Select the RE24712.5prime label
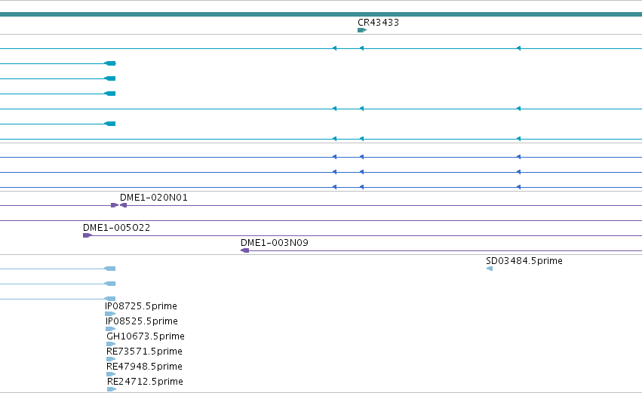Screen dimensions: 642x393 point(145,382)
